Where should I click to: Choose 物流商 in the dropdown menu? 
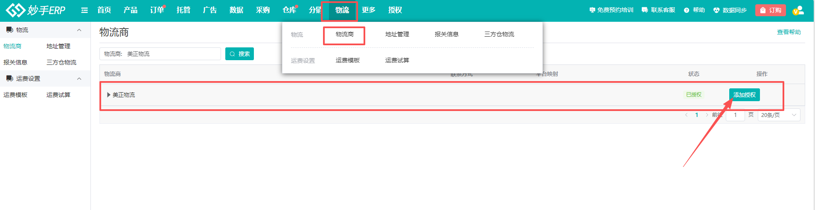pyautogui.click(x=345, y=34)
